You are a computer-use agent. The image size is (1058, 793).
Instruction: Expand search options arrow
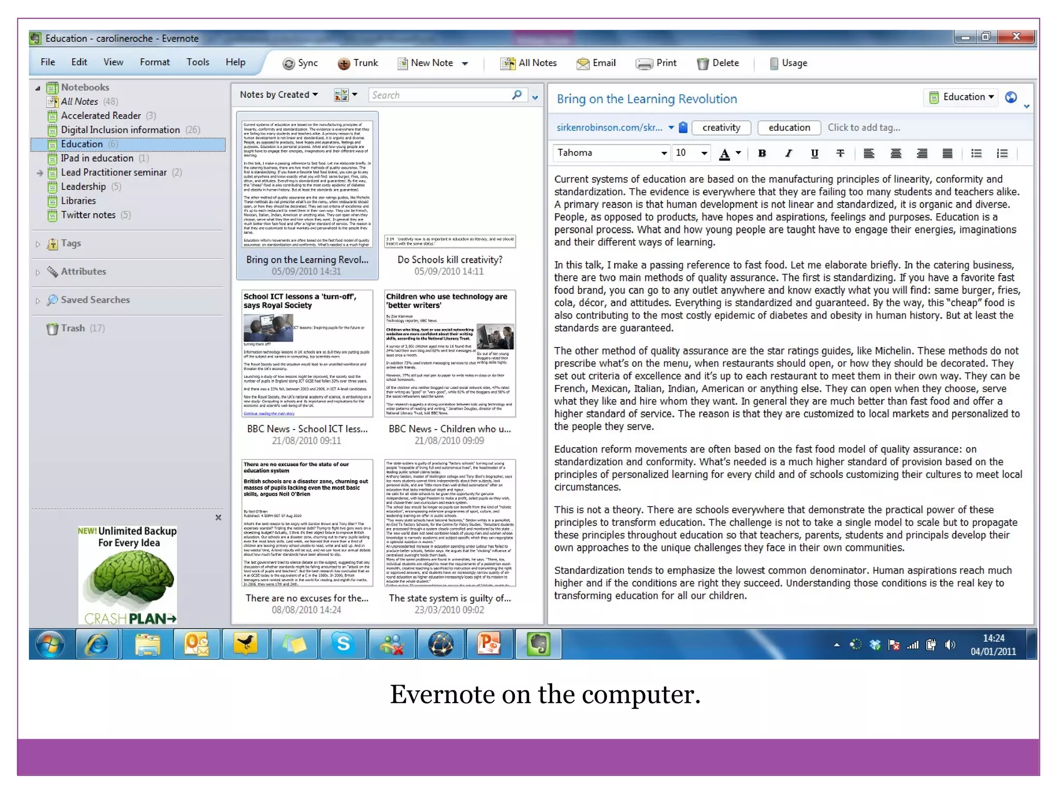(535, 97)
